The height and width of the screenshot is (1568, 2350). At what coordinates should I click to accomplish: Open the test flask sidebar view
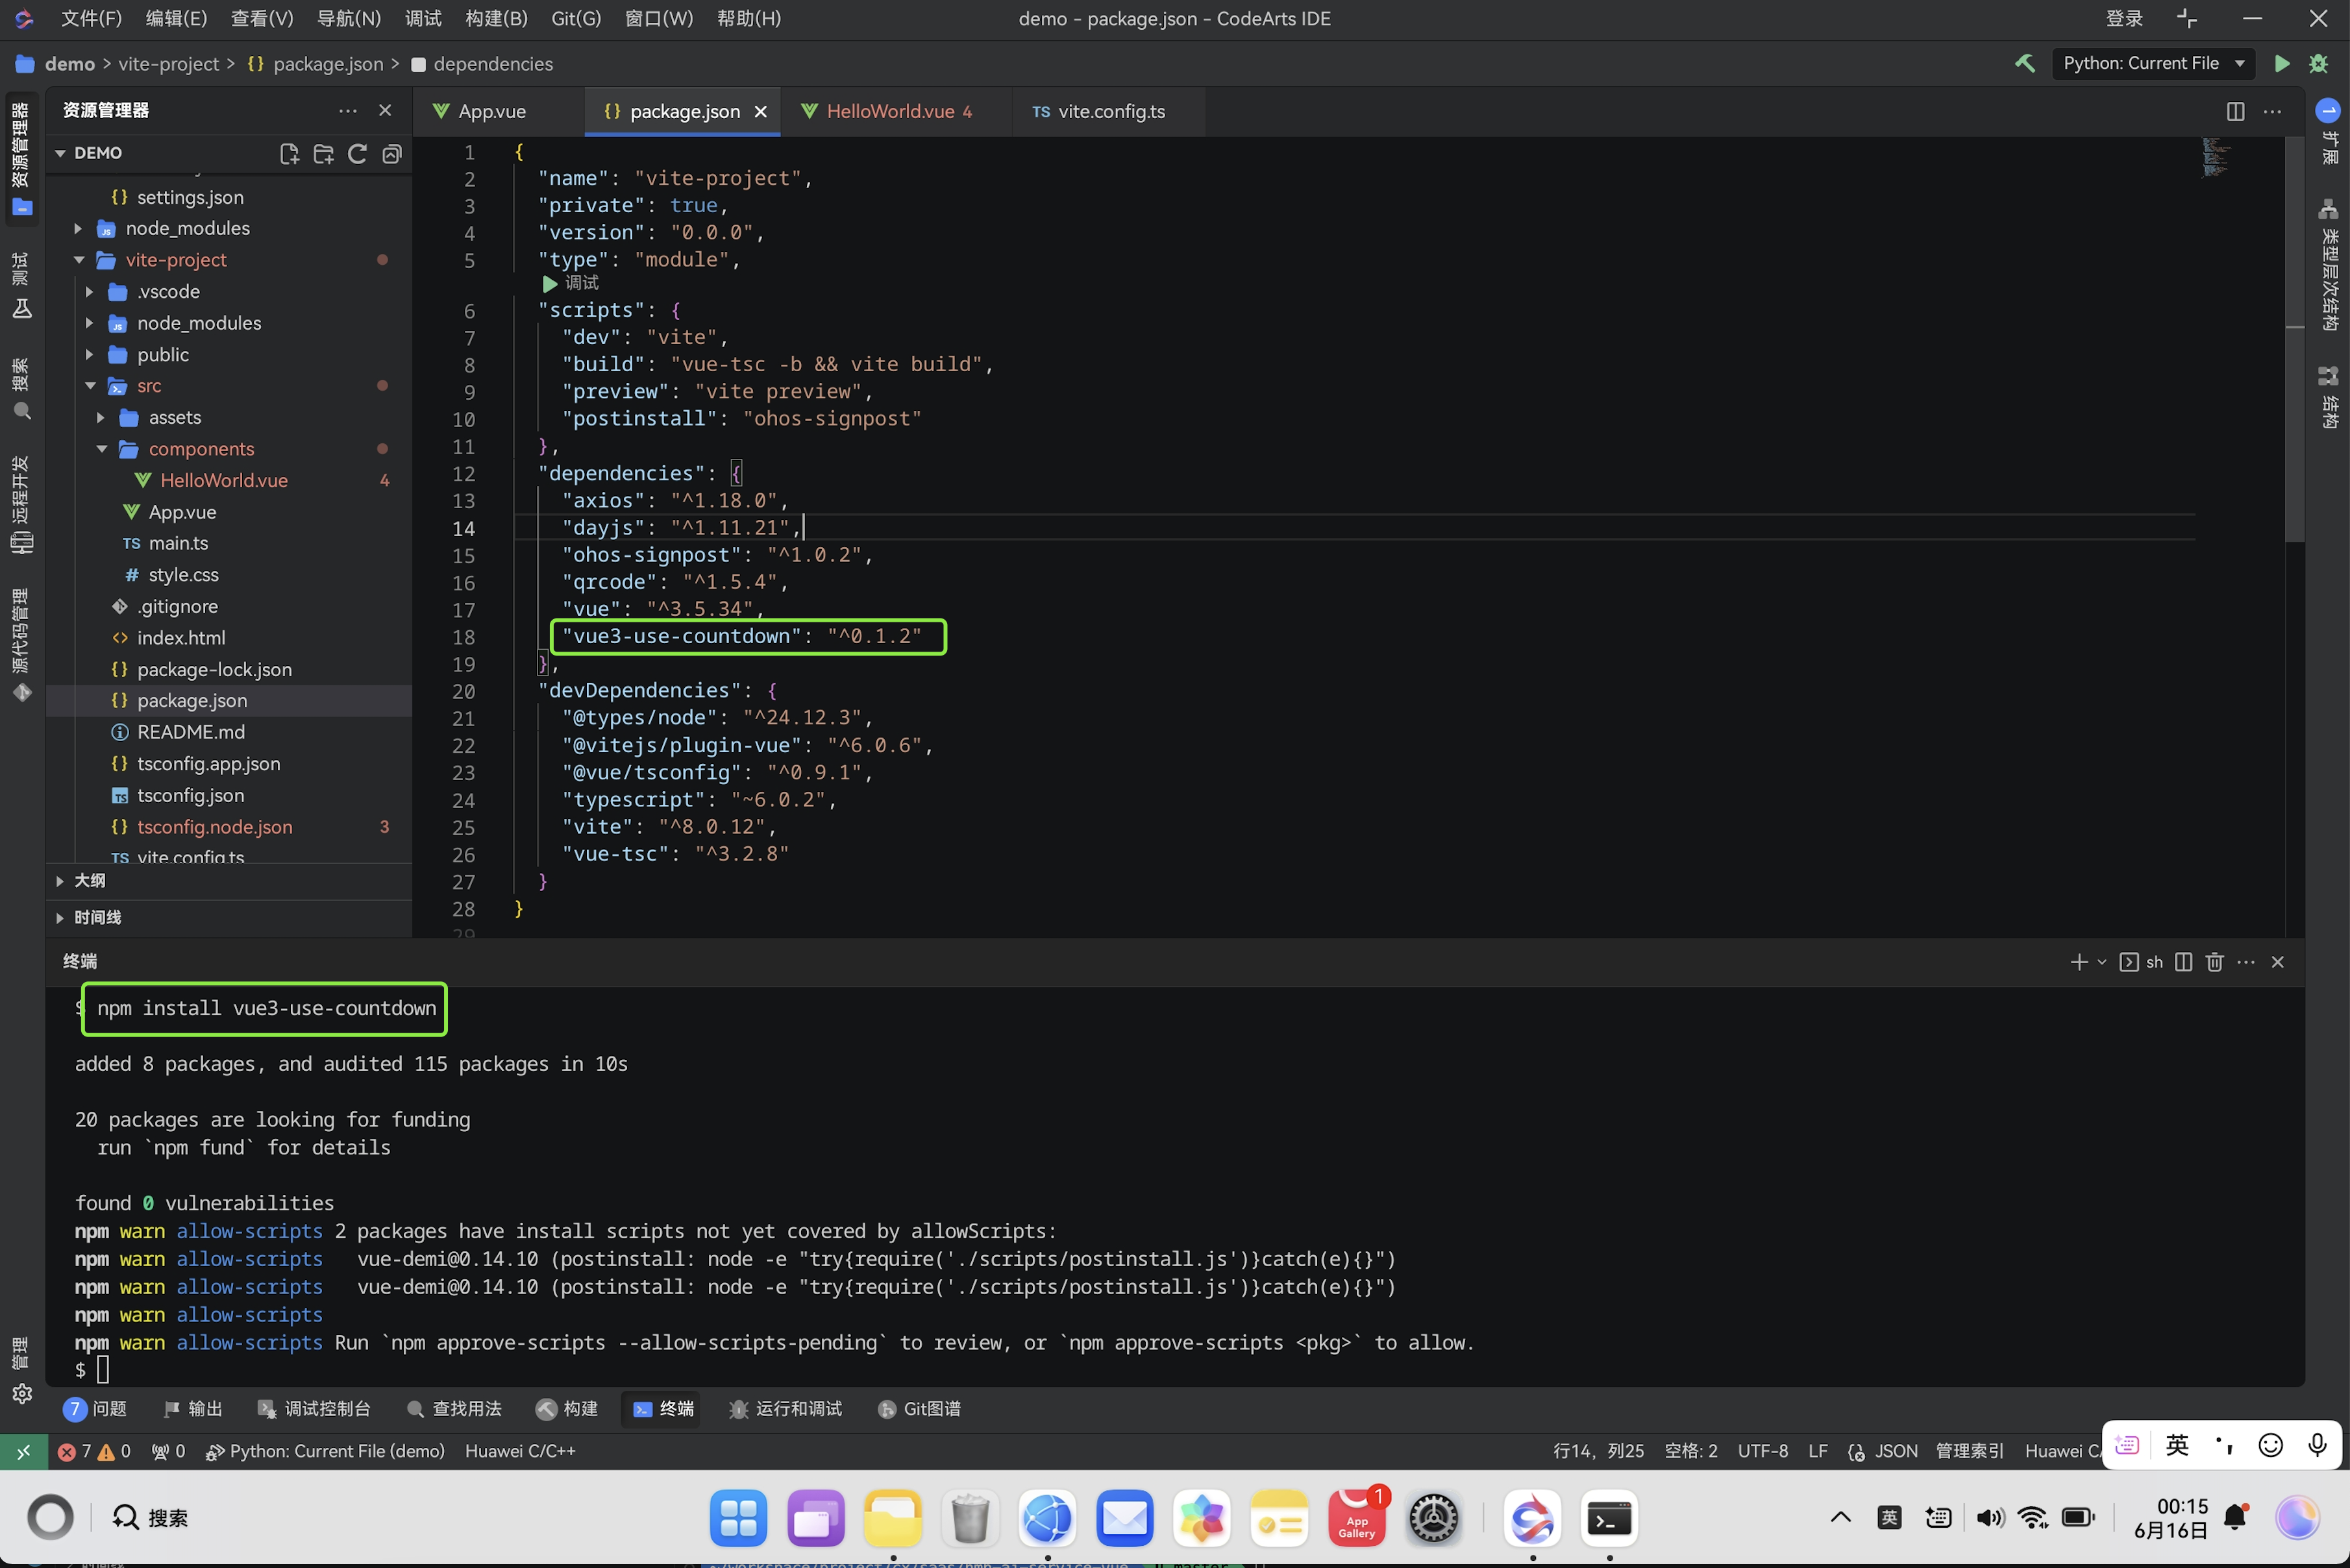click(x=21, y=285)
